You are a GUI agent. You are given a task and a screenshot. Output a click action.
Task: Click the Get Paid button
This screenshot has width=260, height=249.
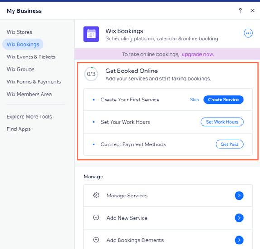[230, 144]
